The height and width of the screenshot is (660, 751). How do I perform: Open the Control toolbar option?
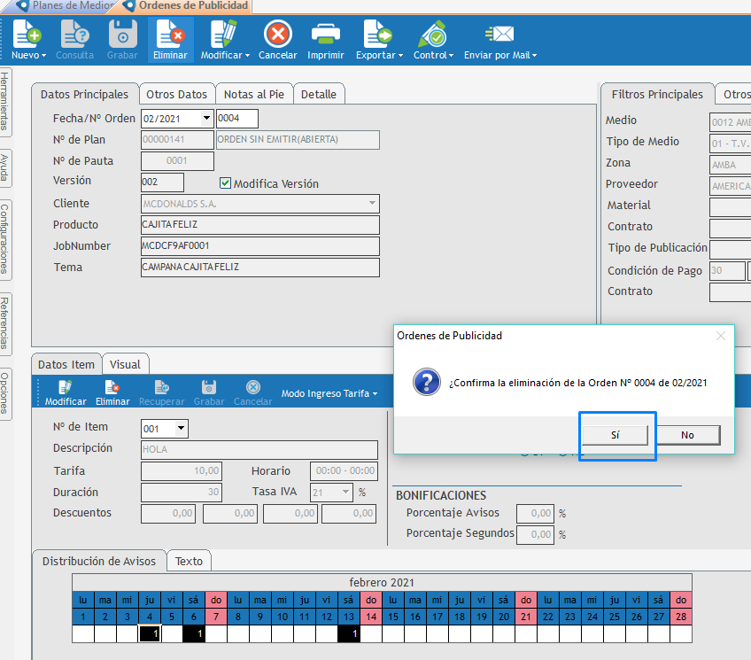point(433,35)
